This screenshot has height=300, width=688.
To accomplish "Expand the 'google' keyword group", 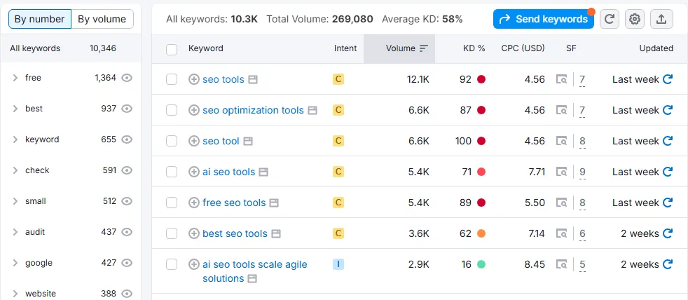I will pos(15,263).
